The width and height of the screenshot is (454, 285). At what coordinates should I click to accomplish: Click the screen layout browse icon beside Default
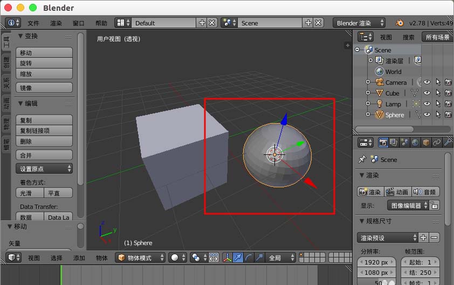pos(123,23)
